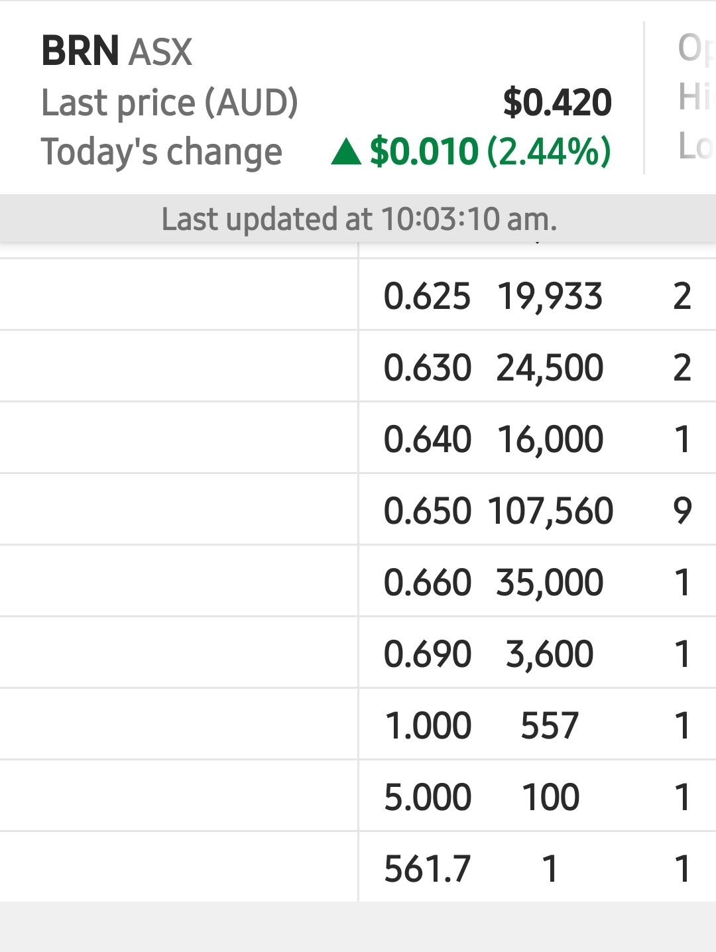Select the 0.625 sell price
Viewport: 716px width, 952px height.
(x=427, y=296)
